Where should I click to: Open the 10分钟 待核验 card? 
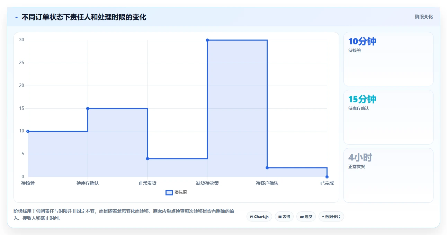point(388,59)
